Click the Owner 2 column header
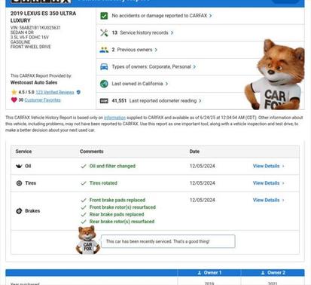Image resolution: width=311 pixels, height=285 pixels. (273, 273)
